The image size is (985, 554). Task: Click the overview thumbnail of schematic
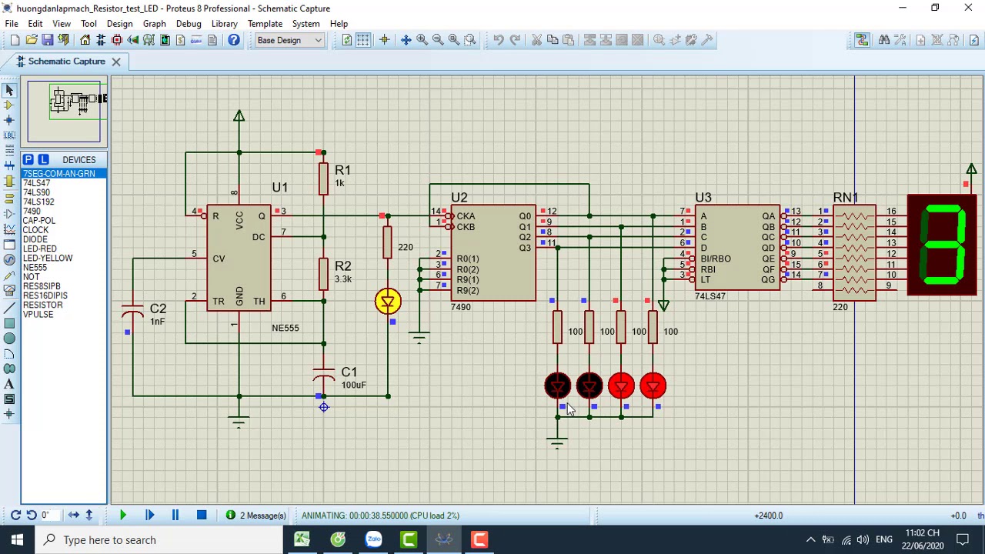click(x=64, y=112)
